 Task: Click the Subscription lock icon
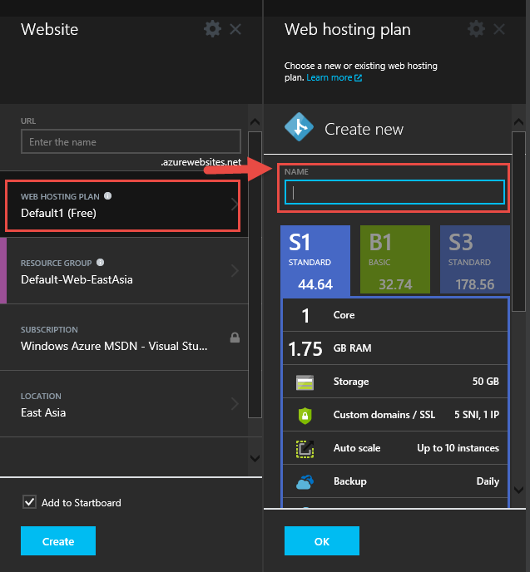pyautogui.click(x=235, y=338)
